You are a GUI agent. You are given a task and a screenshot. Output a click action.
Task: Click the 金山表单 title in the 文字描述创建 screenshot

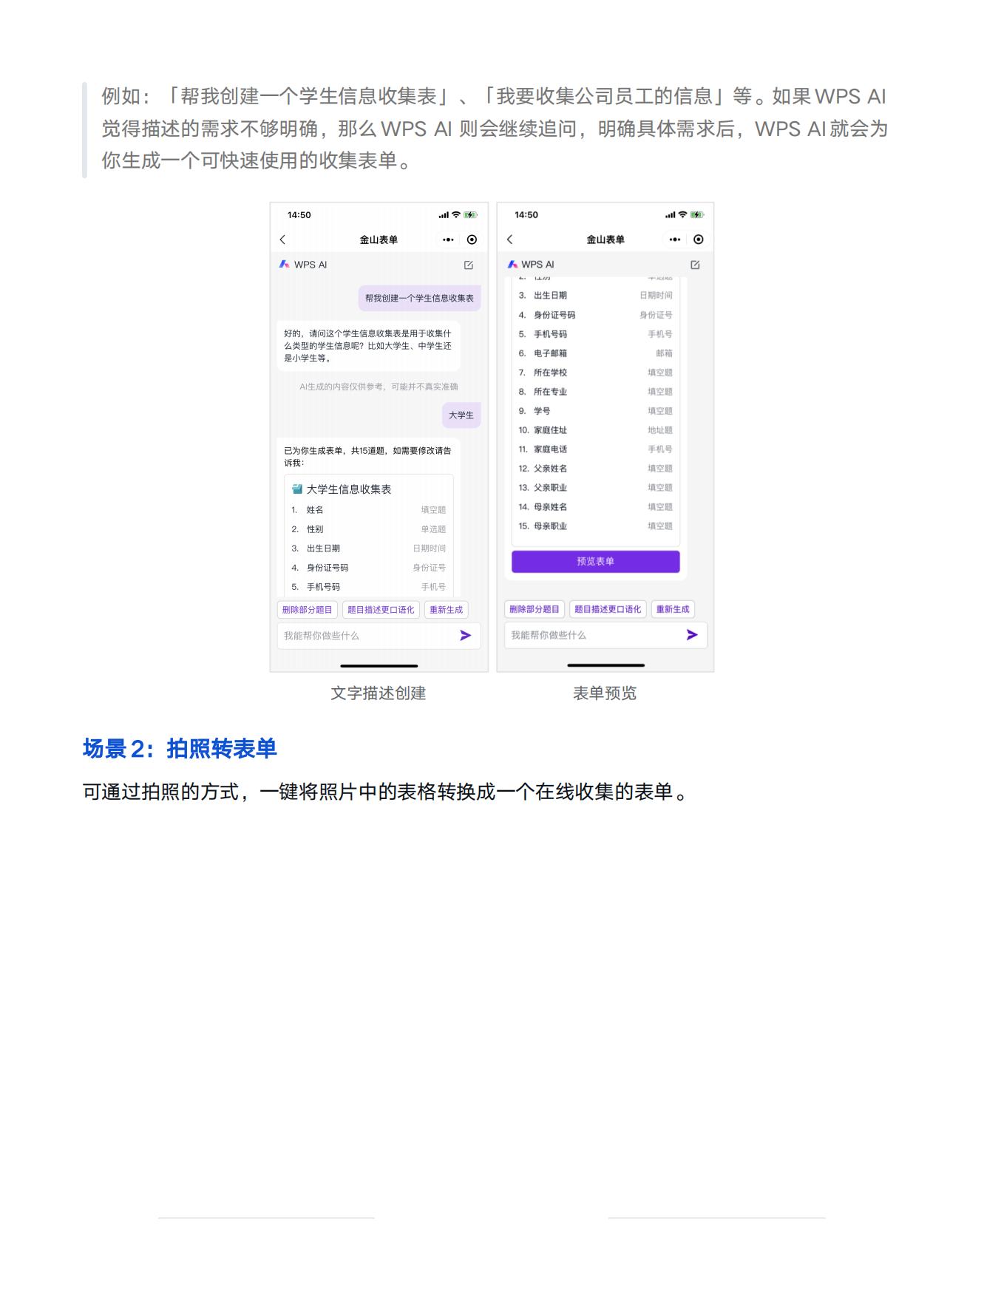379,240
